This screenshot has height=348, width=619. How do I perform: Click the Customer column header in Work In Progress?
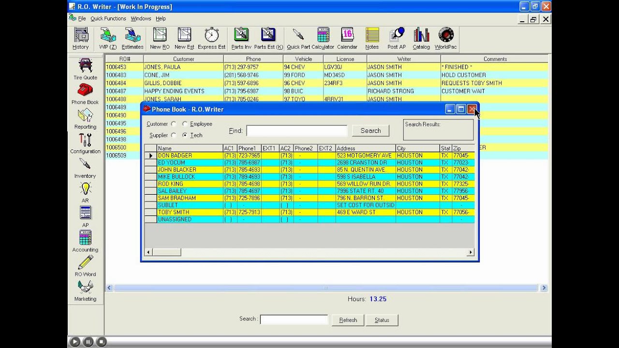pyautogui.click(x=184, y=59)
